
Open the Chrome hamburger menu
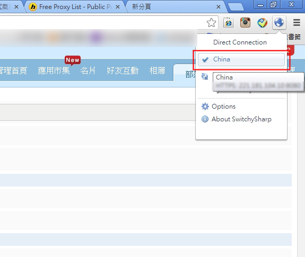click(x=297, y=23)
